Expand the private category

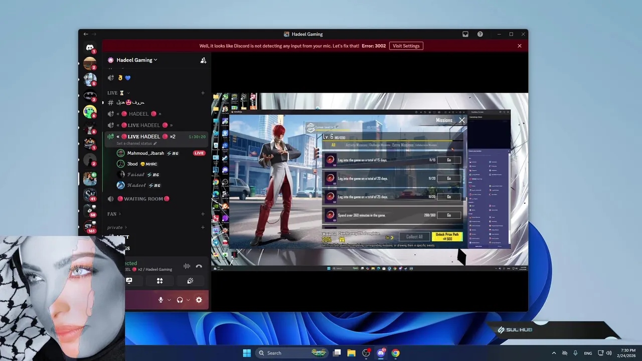click(117, 227)
